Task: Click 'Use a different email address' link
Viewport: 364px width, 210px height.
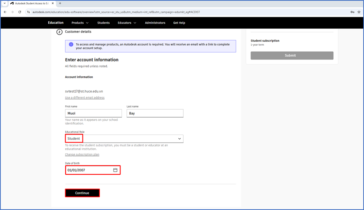Action: pos(85,98)
